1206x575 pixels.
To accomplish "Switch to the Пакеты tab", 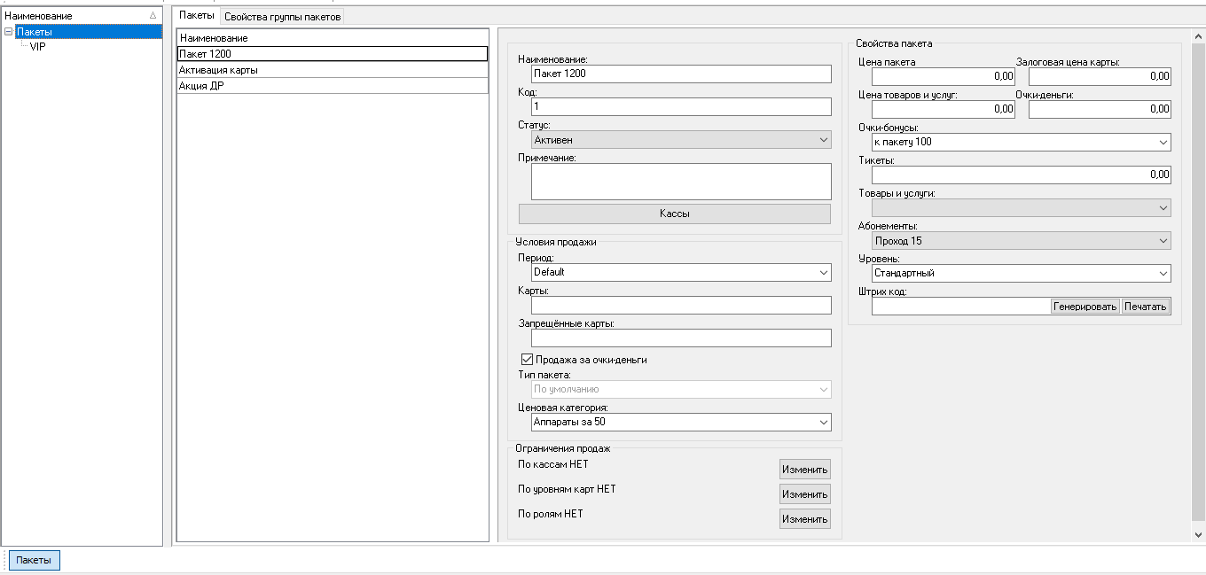I will click(x=196, y=16).
